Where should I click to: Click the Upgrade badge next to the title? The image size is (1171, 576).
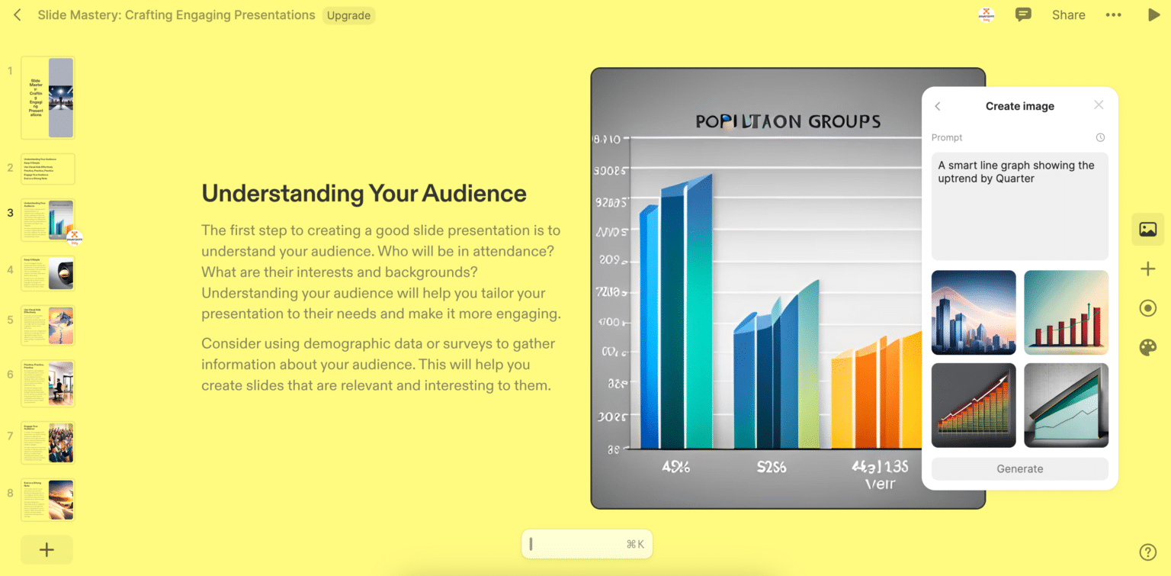348,14
